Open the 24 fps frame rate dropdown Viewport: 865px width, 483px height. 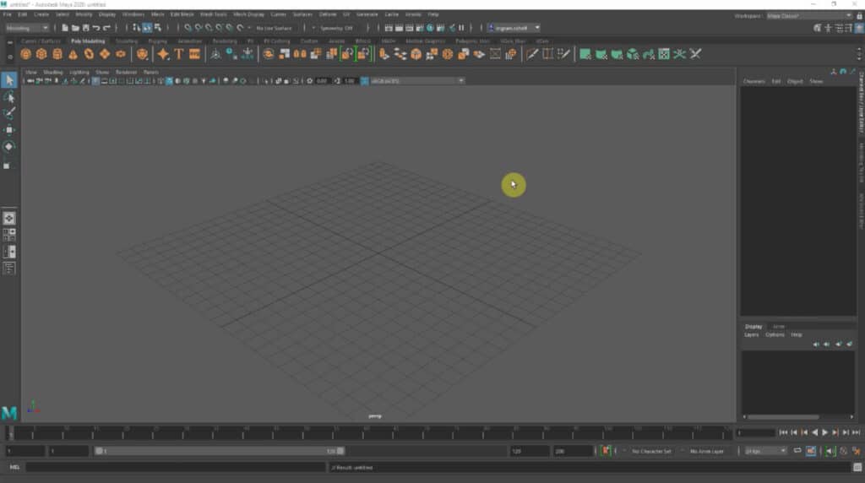[765, 451]
